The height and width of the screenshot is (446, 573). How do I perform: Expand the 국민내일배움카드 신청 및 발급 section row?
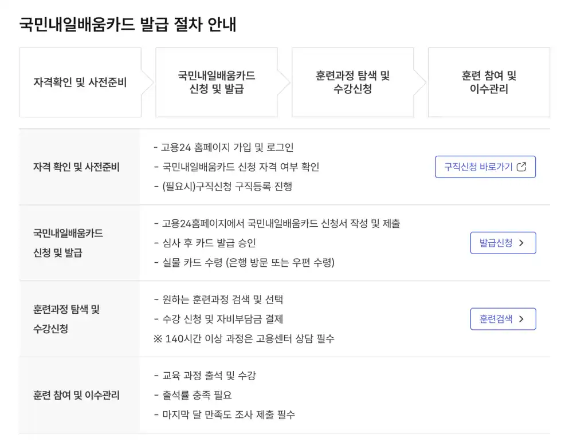pos(286,242)
